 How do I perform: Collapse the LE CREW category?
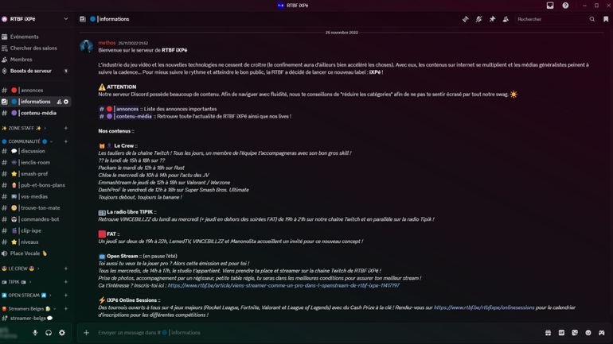(20, 269)
